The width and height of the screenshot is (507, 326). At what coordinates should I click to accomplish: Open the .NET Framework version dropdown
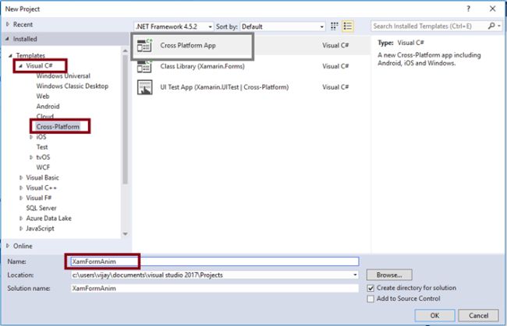point(174,26)
